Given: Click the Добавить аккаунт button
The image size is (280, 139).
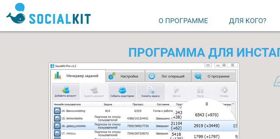Looking at the screenshot, I should [x=65, y=92].
